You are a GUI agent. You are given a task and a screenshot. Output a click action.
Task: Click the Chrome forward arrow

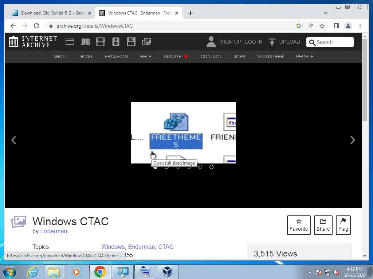25,26
